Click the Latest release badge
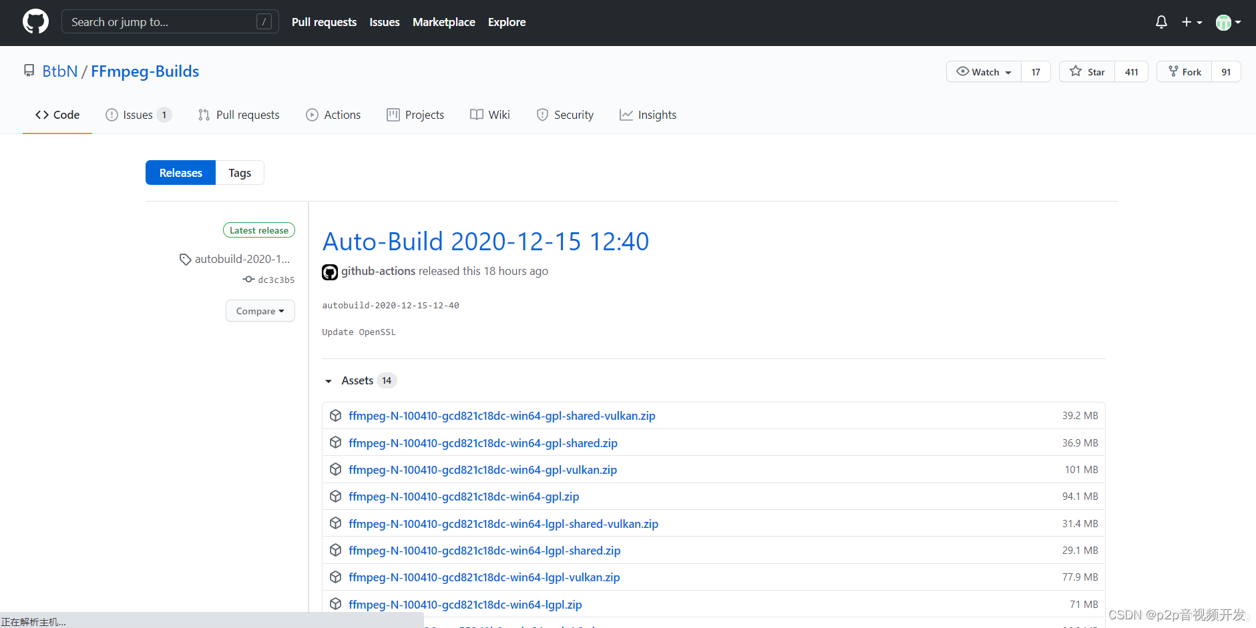Screen dimensions: 1256x628 (259, 230)
